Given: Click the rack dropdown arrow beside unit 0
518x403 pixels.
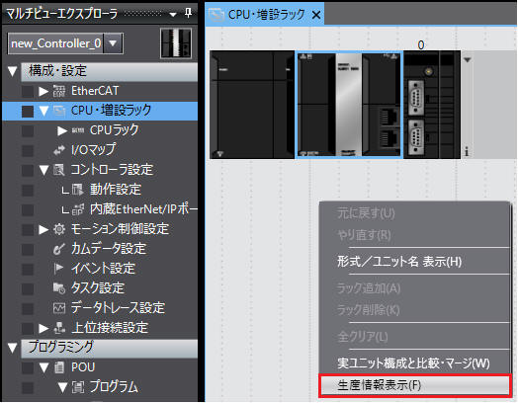Looking at the screenshot, I should tap(468, 60).
